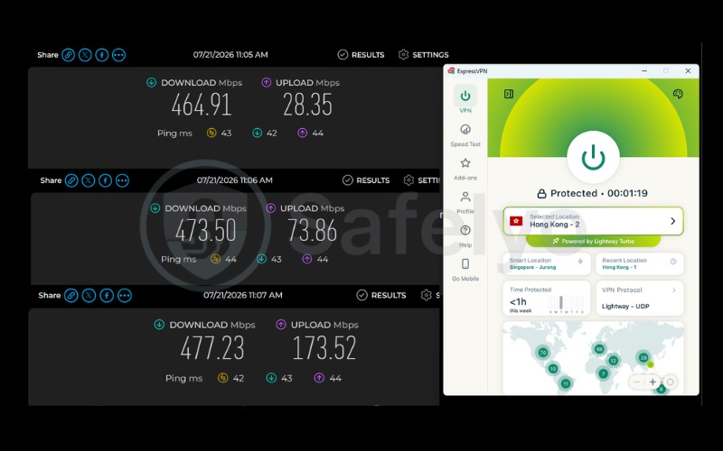Click the upload value 73.86
Image resolution: width=723 pixels, height=451 pixels.
click(x=312, y=230)
